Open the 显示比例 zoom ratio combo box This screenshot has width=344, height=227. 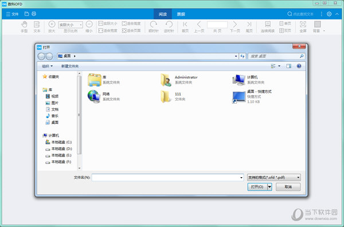tap(71, 25)
